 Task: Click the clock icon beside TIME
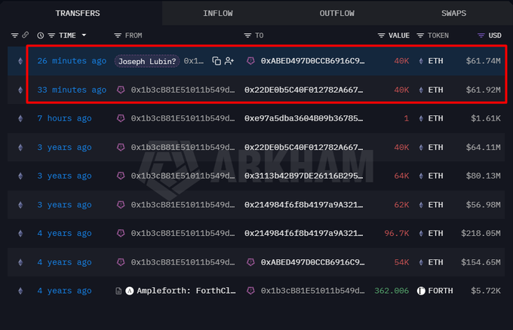[x=41, y=35]
